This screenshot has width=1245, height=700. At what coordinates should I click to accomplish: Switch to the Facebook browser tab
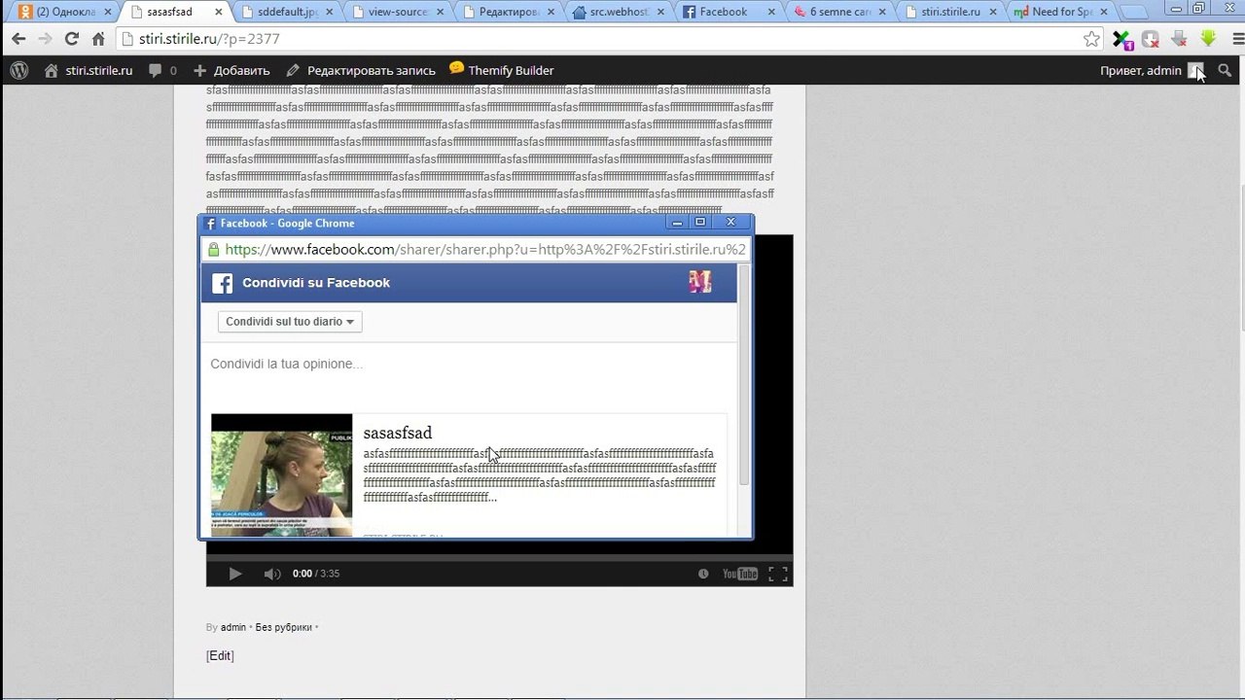click(x=731, y=12)
